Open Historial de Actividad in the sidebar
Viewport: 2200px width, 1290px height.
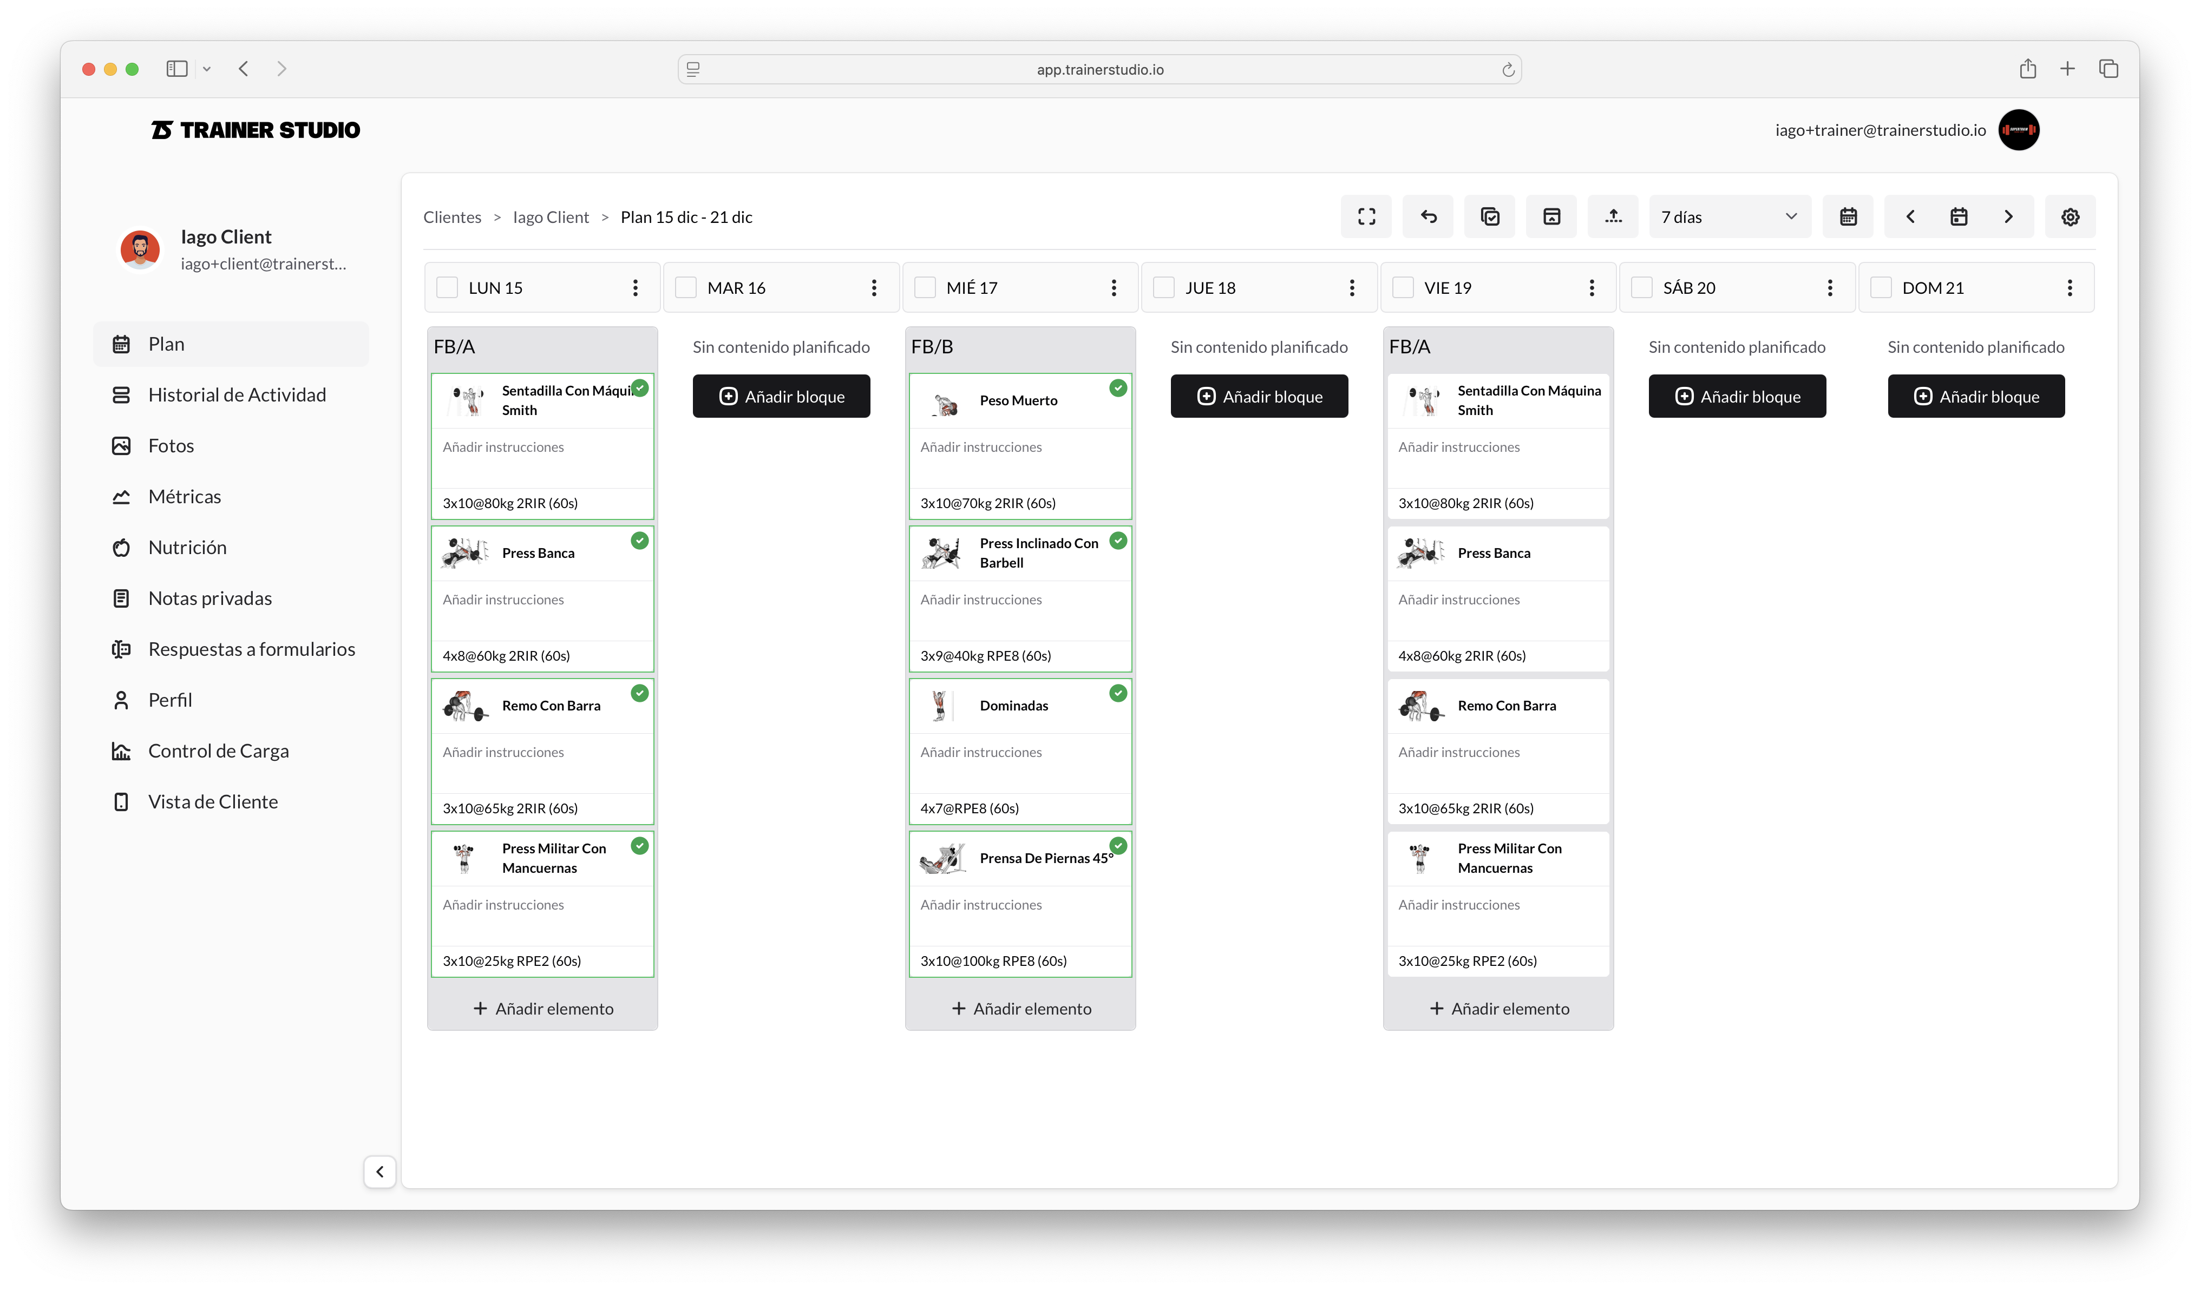point(237,396)
